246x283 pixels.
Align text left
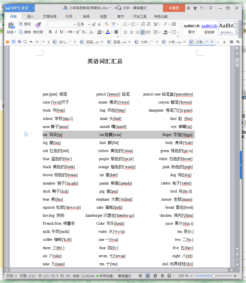(x=125, y=32)
